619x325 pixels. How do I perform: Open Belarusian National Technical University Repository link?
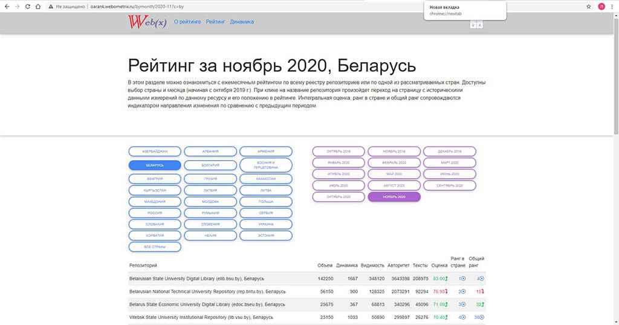[x=207, y=292]
